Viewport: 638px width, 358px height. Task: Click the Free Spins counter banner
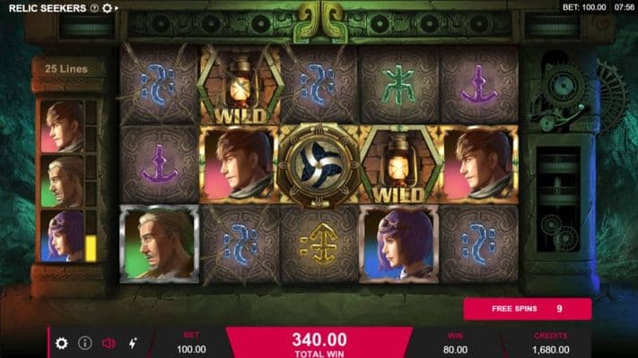pyautogui.click(x=528, y=309)
